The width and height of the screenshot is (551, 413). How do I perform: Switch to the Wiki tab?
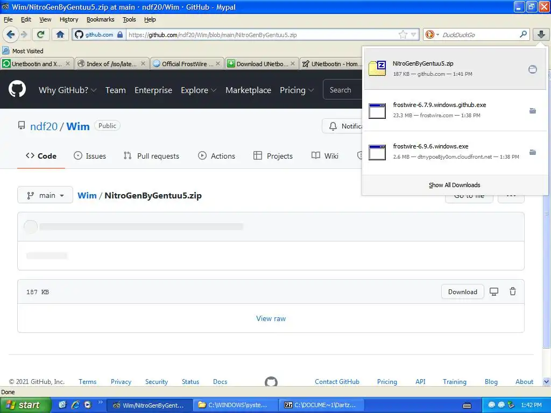click(324, 156)
